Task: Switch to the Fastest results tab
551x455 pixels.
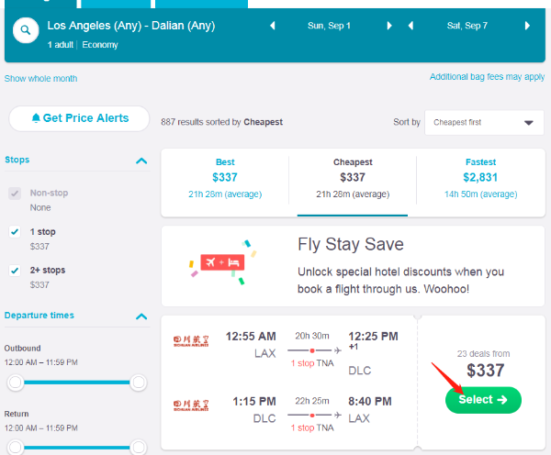Action: click(x=480, y=178)
